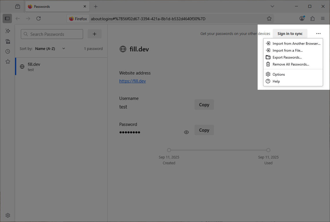Viewport: 330px width, 222px height.
Task: Click the add new password plus button
Action: click(x=94, y=34)
